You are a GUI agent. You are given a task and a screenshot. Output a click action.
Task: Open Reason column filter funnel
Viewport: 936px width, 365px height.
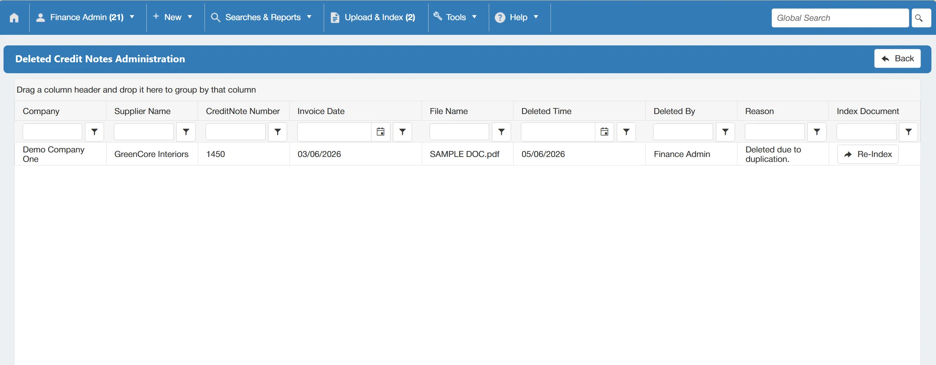817,132
